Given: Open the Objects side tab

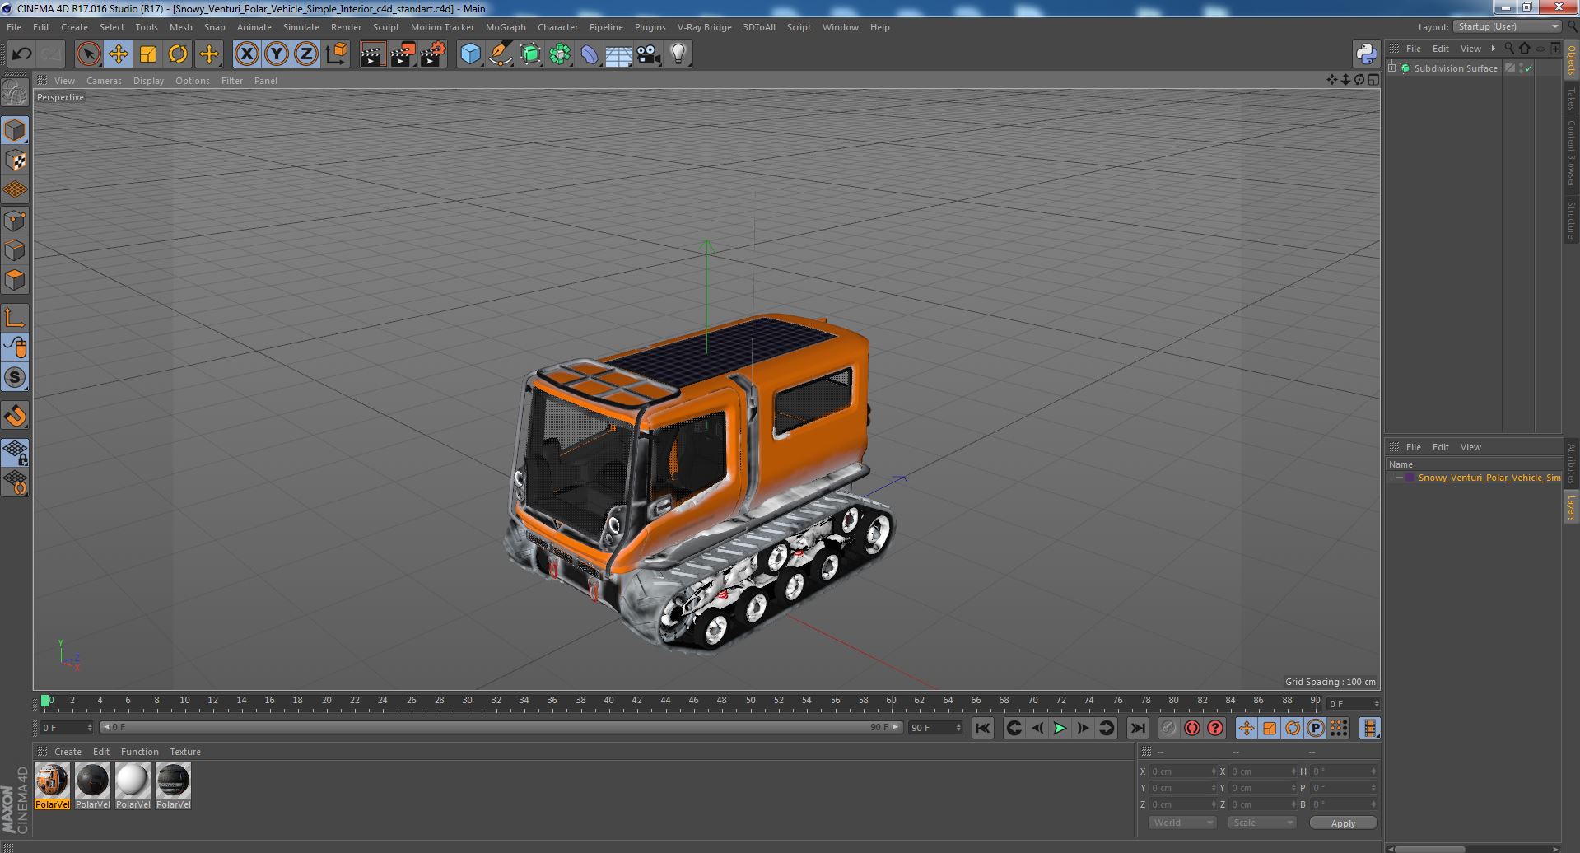Looking at the screenshot, I should coord(1571,60).
